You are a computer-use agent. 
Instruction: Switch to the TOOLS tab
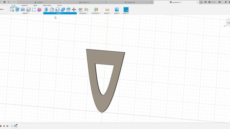[x=59, y=6]
